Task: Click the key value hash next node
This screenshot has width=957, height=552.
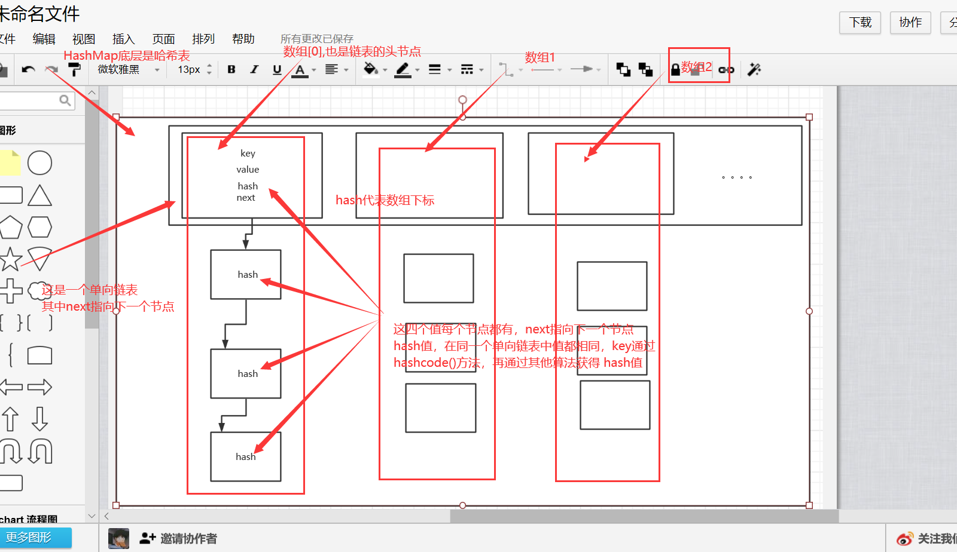Action: [252, 176]
